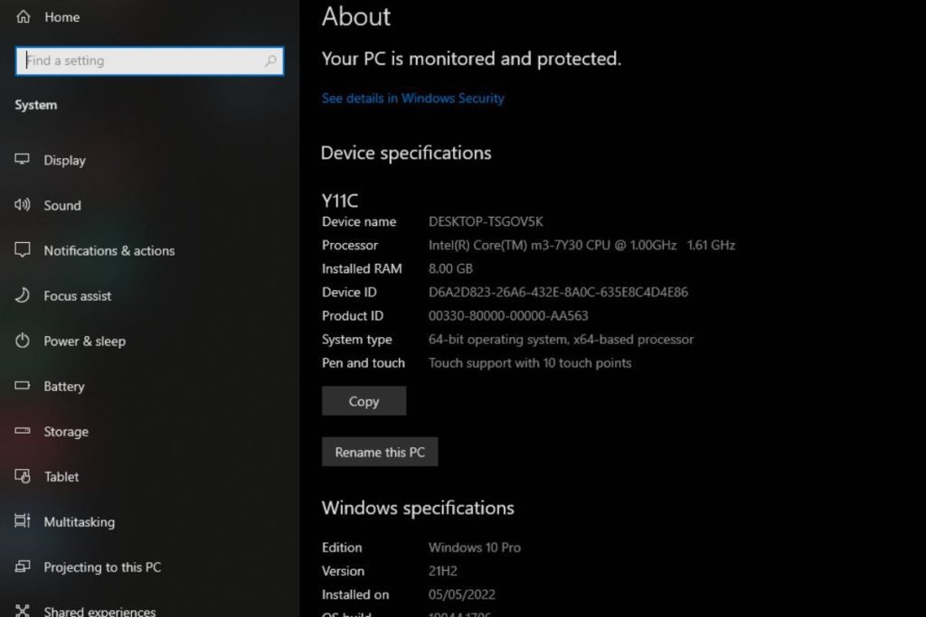
Task: Click the Device specifications heading
Action: click(406, 154)
